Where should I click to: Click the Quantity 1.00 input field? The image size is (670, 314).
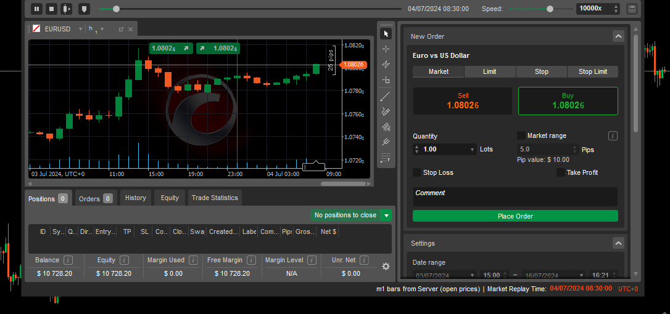point(444,150)
